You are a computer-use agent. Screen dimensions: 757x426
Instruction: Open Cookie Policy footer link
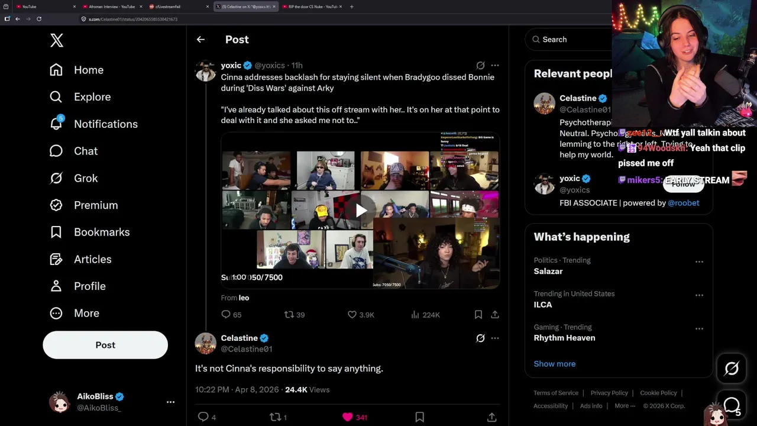[x=658, y=393]
